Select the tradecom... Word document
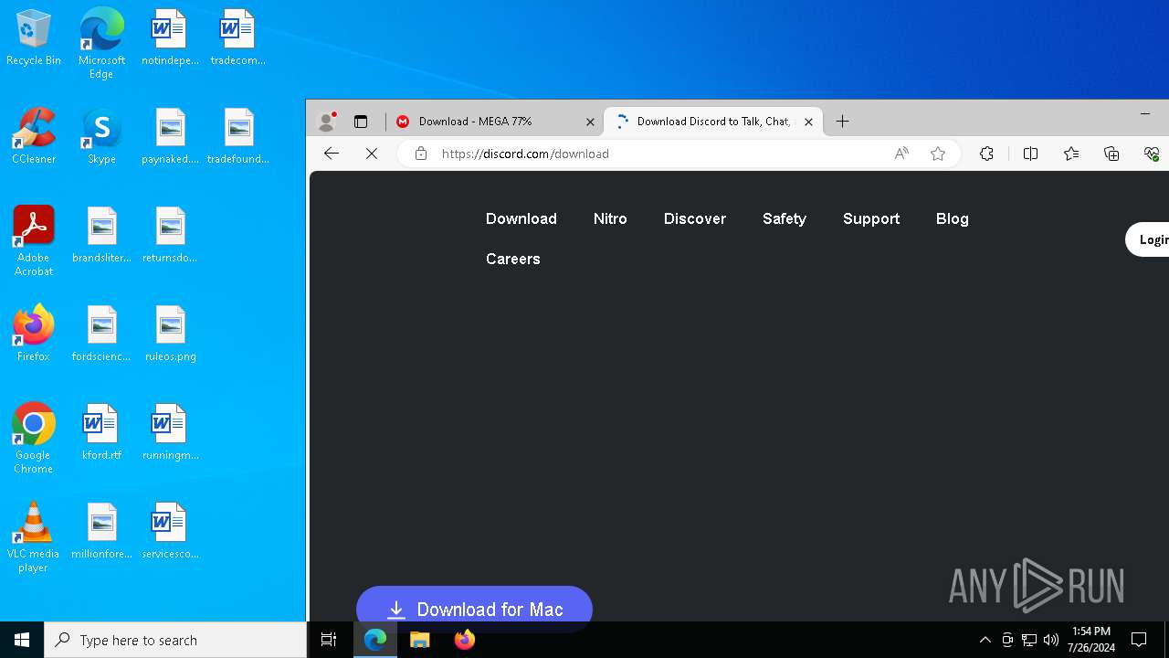 tap(237, 38)
